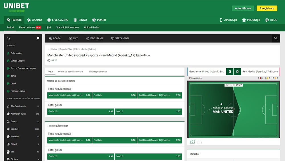Viewport: 285px width, 161px height.
Task: Select the Timp regulamentar markets tab
Action: [98, 72]
